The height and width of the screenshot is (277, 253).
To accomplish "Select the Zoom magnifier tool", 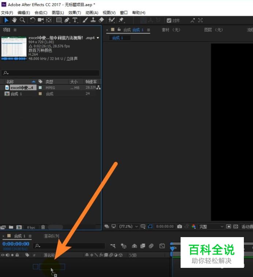I will [22, 20].
